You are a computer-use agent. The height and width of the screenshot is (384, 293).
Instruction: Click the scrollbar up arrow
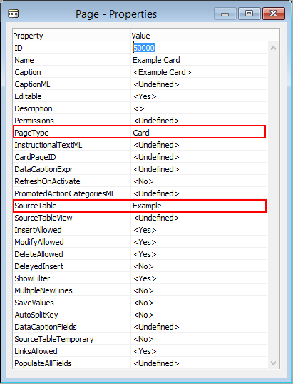[x=274, y=48]
